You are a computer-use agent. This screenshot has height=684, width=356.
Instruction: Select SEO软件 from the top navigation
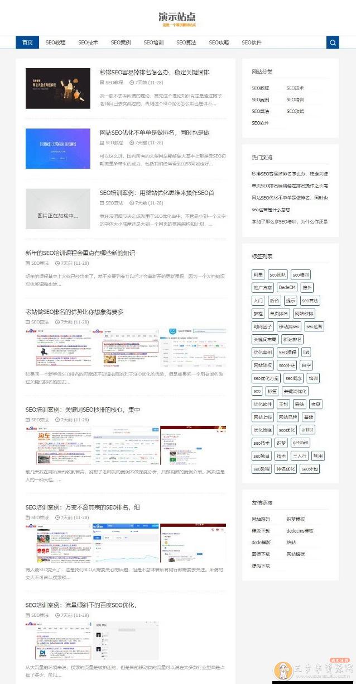pos(252,42)
